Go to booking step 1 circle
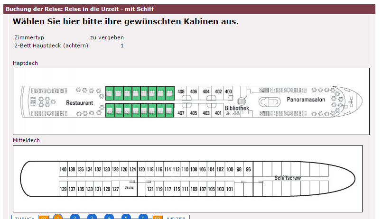The image size is (382, 219). point(58,217)
